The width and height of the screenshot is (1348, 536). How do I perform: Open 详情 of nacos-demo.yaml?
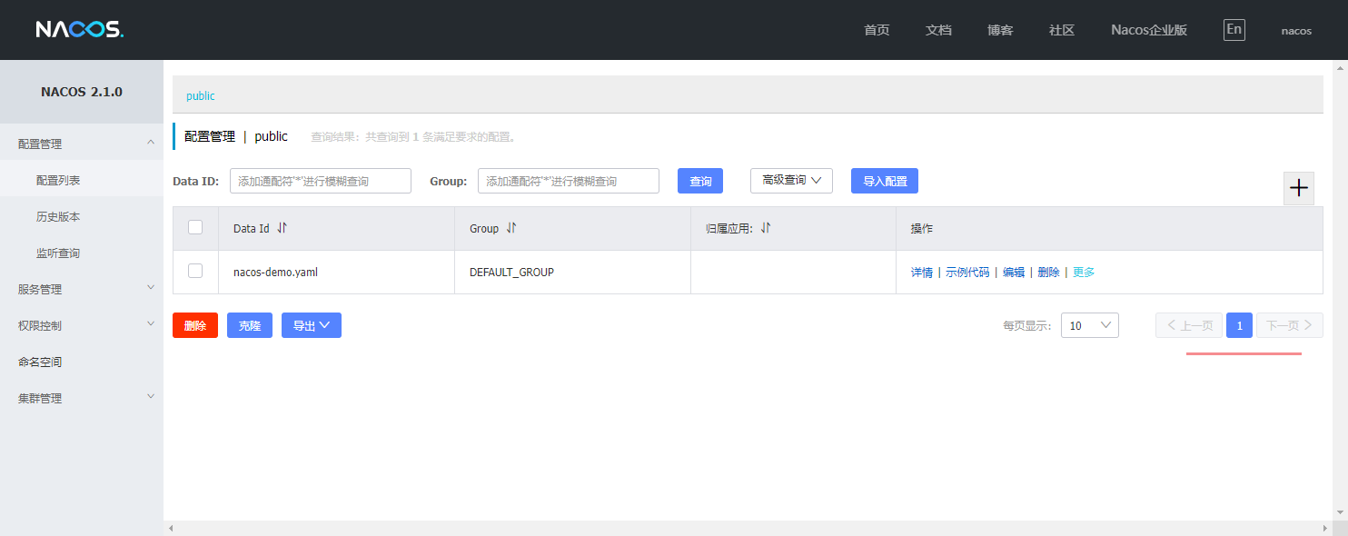922,273
